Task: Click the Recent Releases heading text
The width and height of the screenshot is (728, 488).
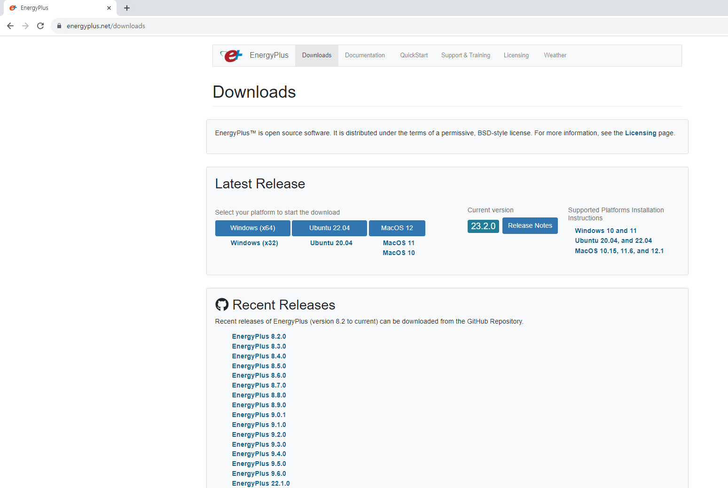Action: (284, 305)
